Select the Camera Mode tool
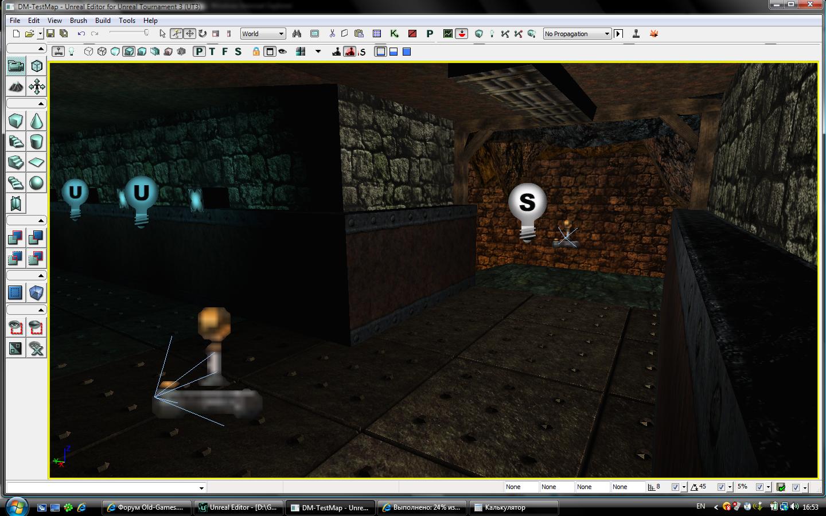This screenshot has width=826, height=516. click(x=16, y=66)
